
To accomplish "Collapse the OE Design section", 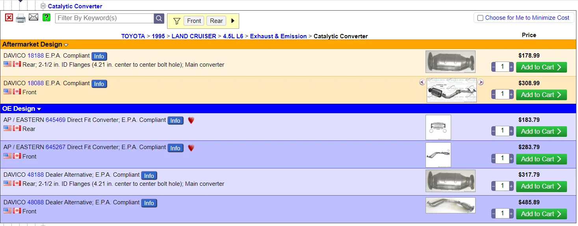I will 39,109.
